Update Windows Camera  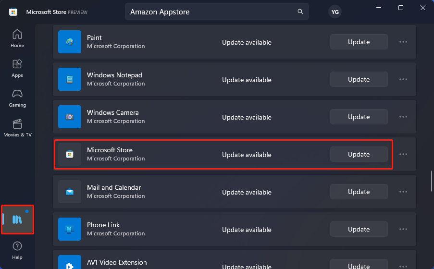click(359, 117)
